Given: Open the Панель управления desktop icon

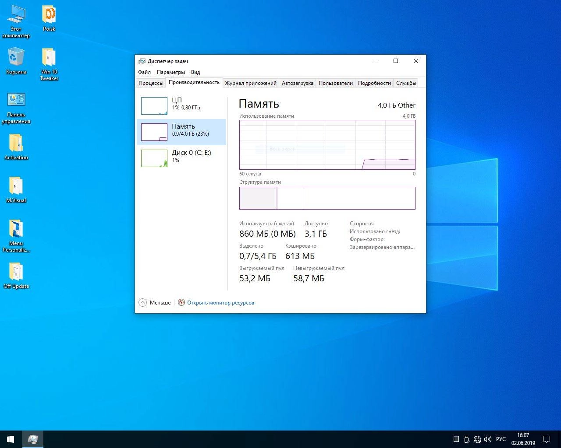Looking at the screenshot, I should point(16,108).
